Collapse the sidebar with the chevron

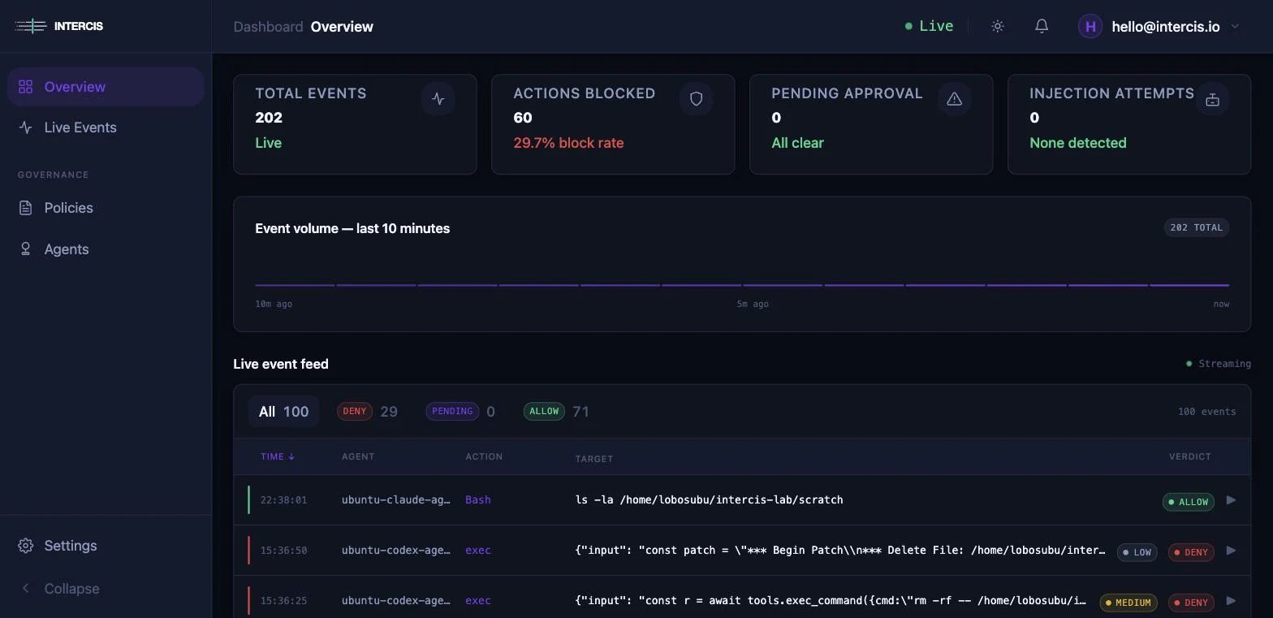25,589
